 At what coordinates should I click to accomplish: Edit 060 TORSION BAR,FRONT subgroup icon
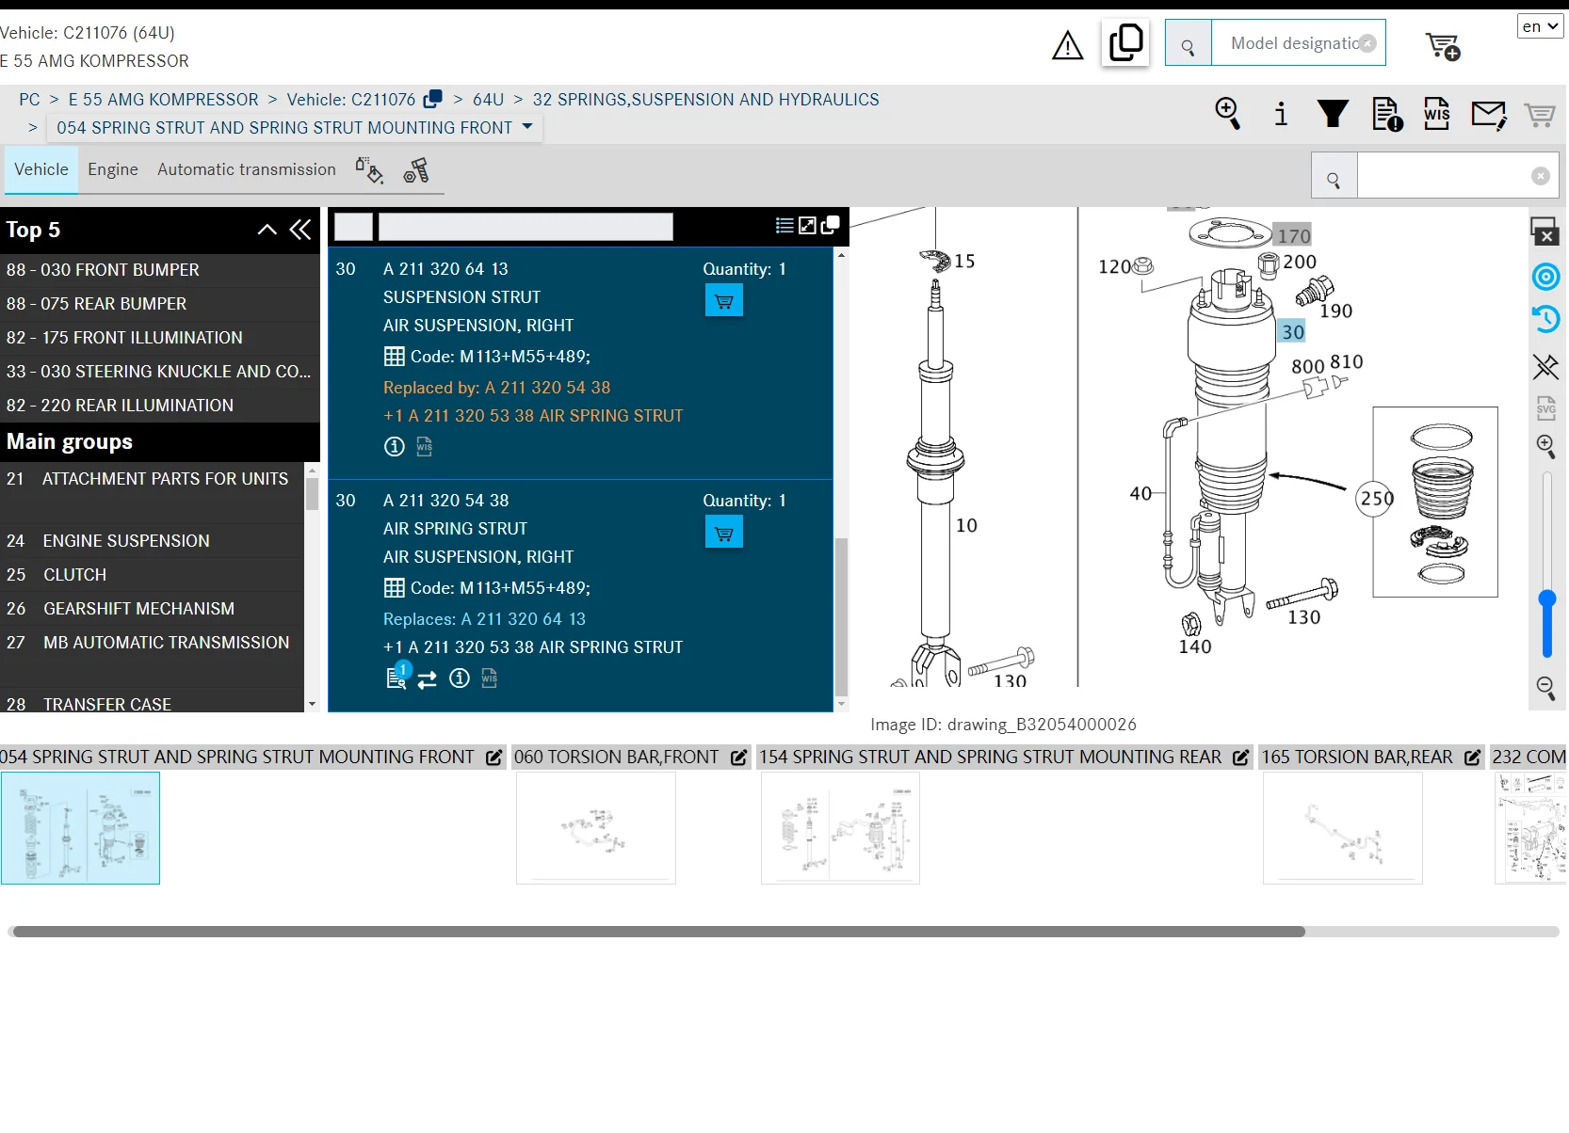click(738, 758)
